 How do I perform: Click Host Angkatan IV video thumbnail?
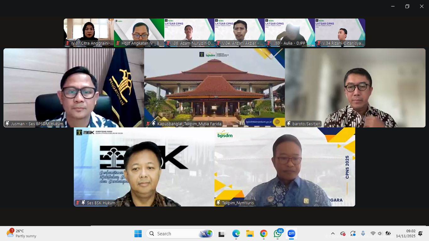139,32
